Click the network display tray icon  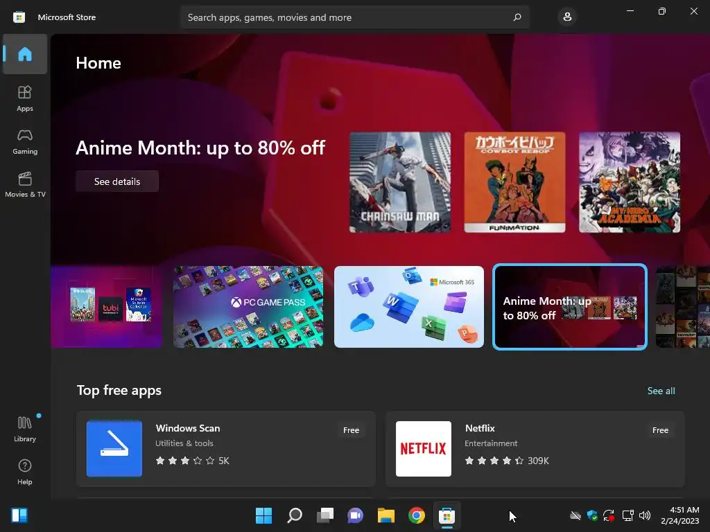pos(627,515)
